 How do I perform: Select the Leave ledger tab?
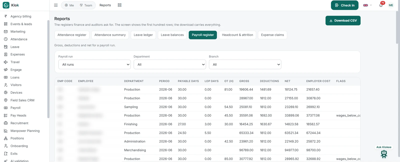coord(143,35)
